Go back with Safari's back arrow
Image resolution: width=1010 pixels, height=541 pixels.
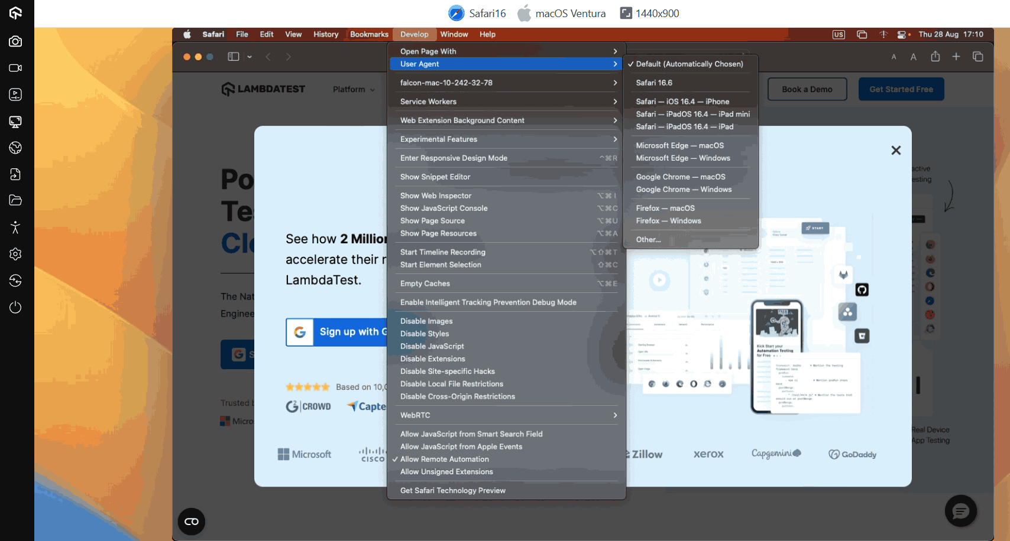pos(268,57)
